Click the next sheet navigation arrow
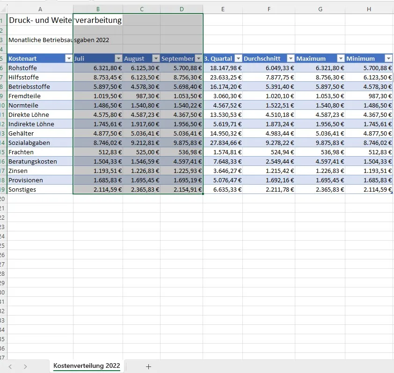Screen dimensions: 394x373 pyautogui.click(x=25, y=366)
